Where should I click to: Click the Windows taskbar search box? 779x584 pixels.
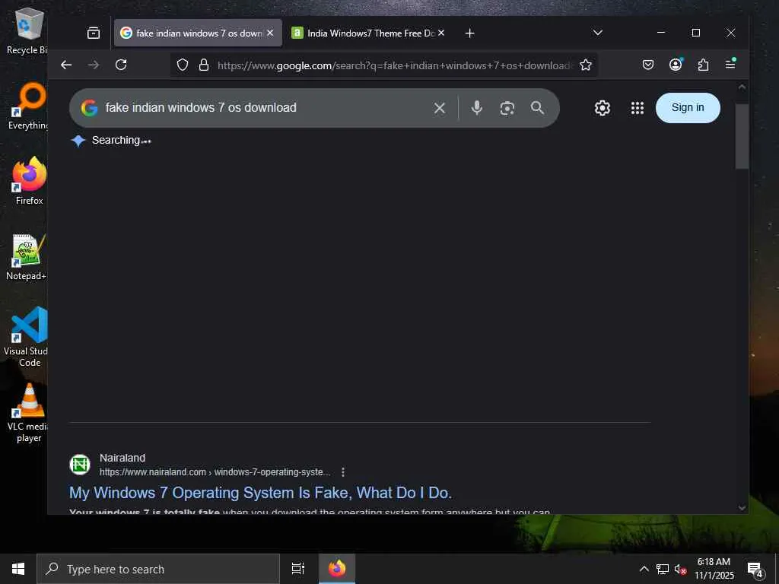coord(158,569)
